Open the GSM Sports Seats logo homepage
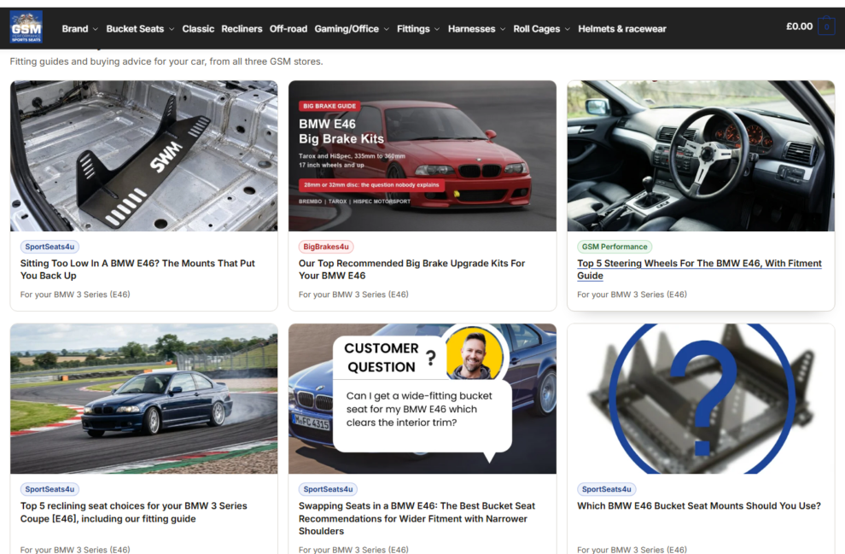The width and height of the screenshot is (845, 554). click(26, 27)
